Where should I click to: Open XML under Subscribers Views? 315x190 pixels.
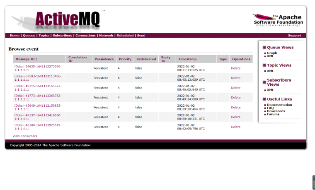(270, 90)
